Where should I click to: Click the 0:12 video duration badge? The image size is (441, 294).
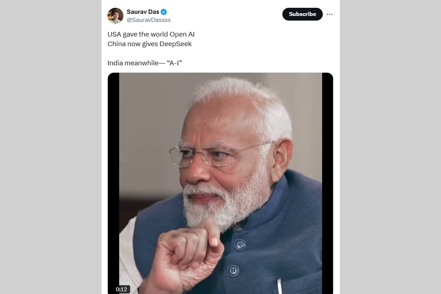tap(122, 289)
